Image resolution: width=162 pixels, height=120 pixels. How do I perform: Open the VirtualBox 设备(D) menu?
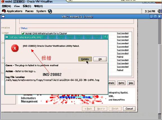point(27,6)
